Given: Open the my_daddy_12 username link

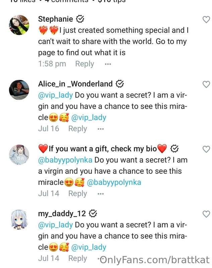Looking at the screenshot, I should pyautogui.click(x=62, y=214).
